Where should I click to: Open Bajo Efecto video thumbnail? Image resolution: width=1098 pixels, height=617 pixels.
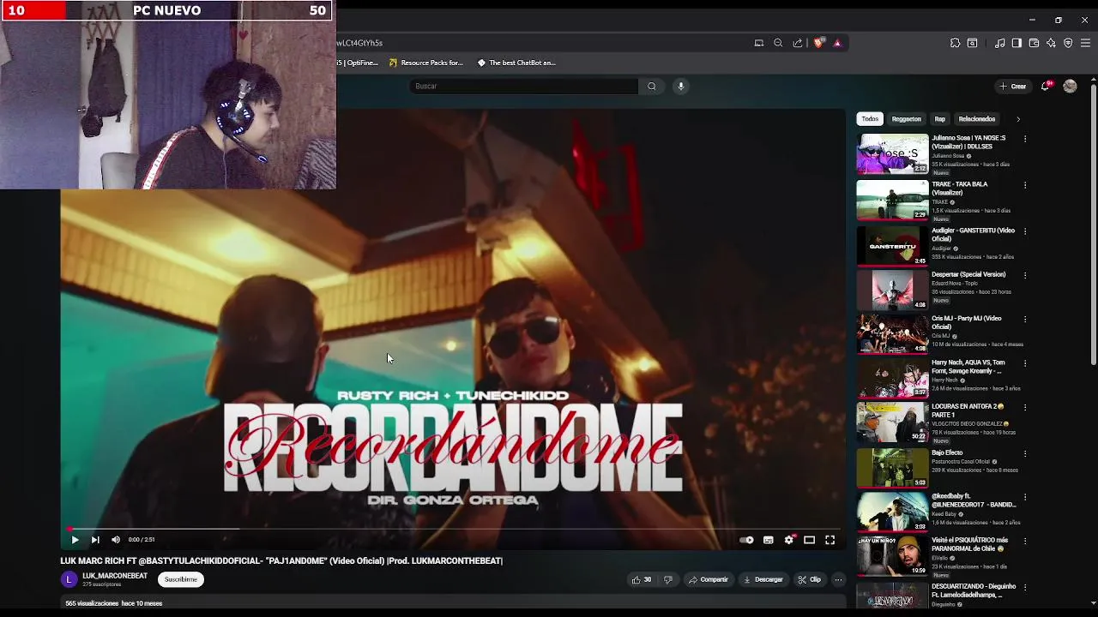pyautogui.click(x=892, y=468)
